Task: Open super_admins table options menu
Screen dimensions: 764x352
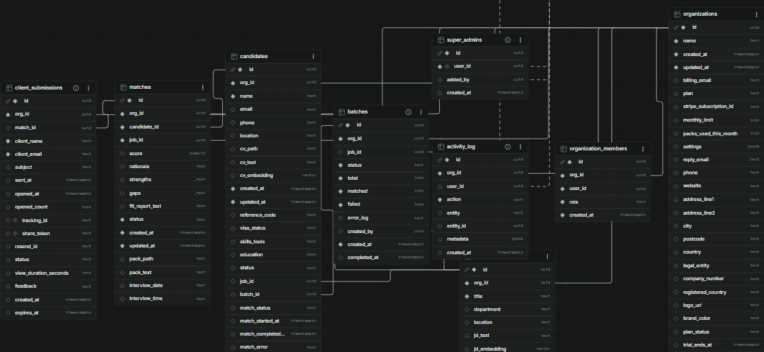Action: (521, 40)
